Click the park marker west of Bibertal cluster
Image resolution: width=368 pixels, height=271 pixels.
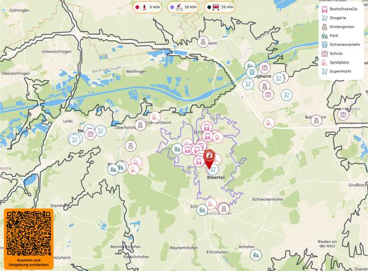click(x=177, y=149)
